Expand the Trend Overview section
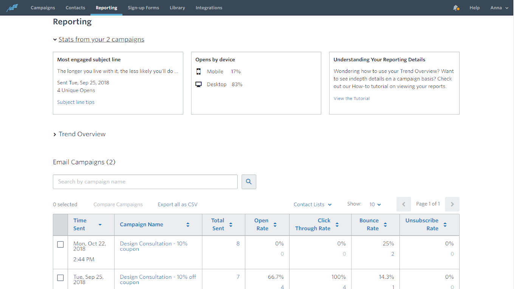Image resolution: width=514 pixels, height=289 pixels. (82, 134)
